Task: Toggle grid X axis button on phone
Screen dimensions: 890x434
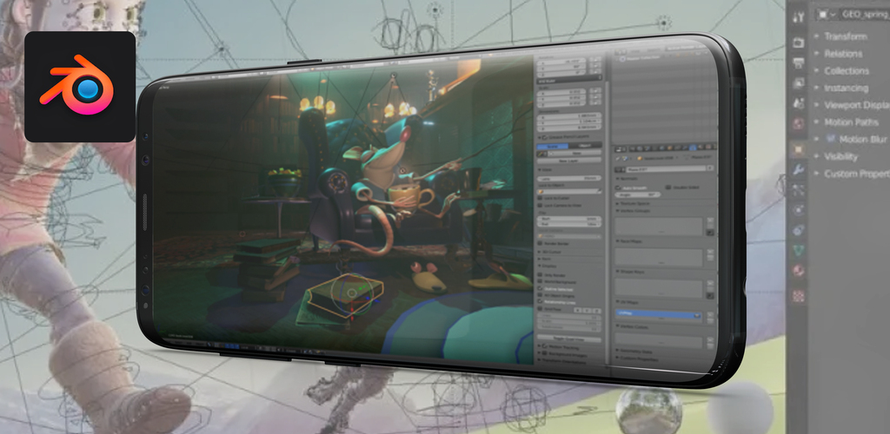Action: point(577,311)
